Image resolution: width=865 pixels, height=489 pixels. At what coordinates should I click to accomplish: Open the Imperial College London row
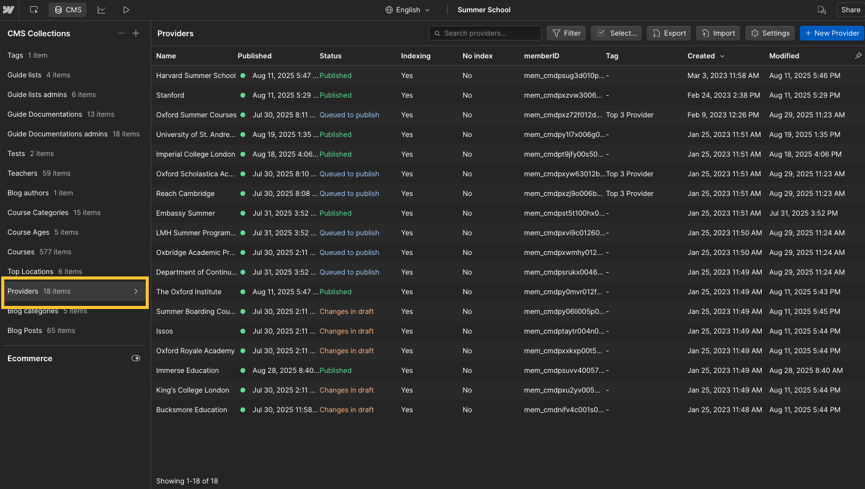(508, 154)
